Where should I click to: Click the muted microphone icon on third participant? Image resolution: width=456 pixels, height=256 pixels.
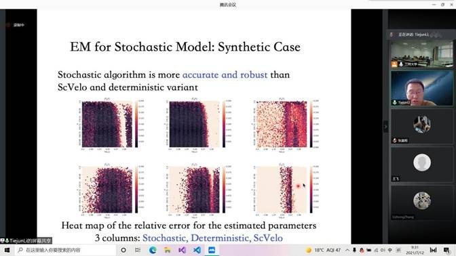click(x=395, y=140)
